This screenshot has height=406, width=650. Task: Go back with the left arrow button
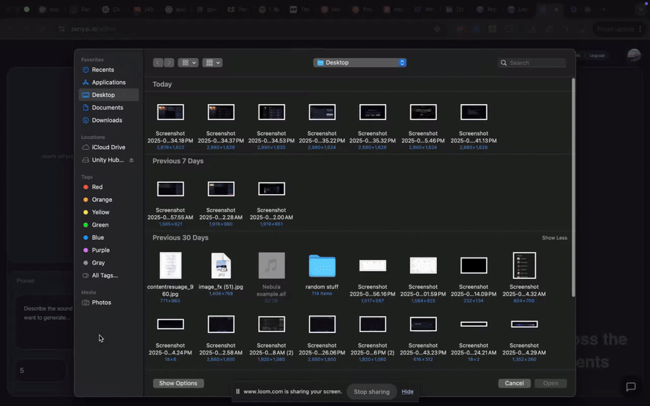[x=157, y=63]
